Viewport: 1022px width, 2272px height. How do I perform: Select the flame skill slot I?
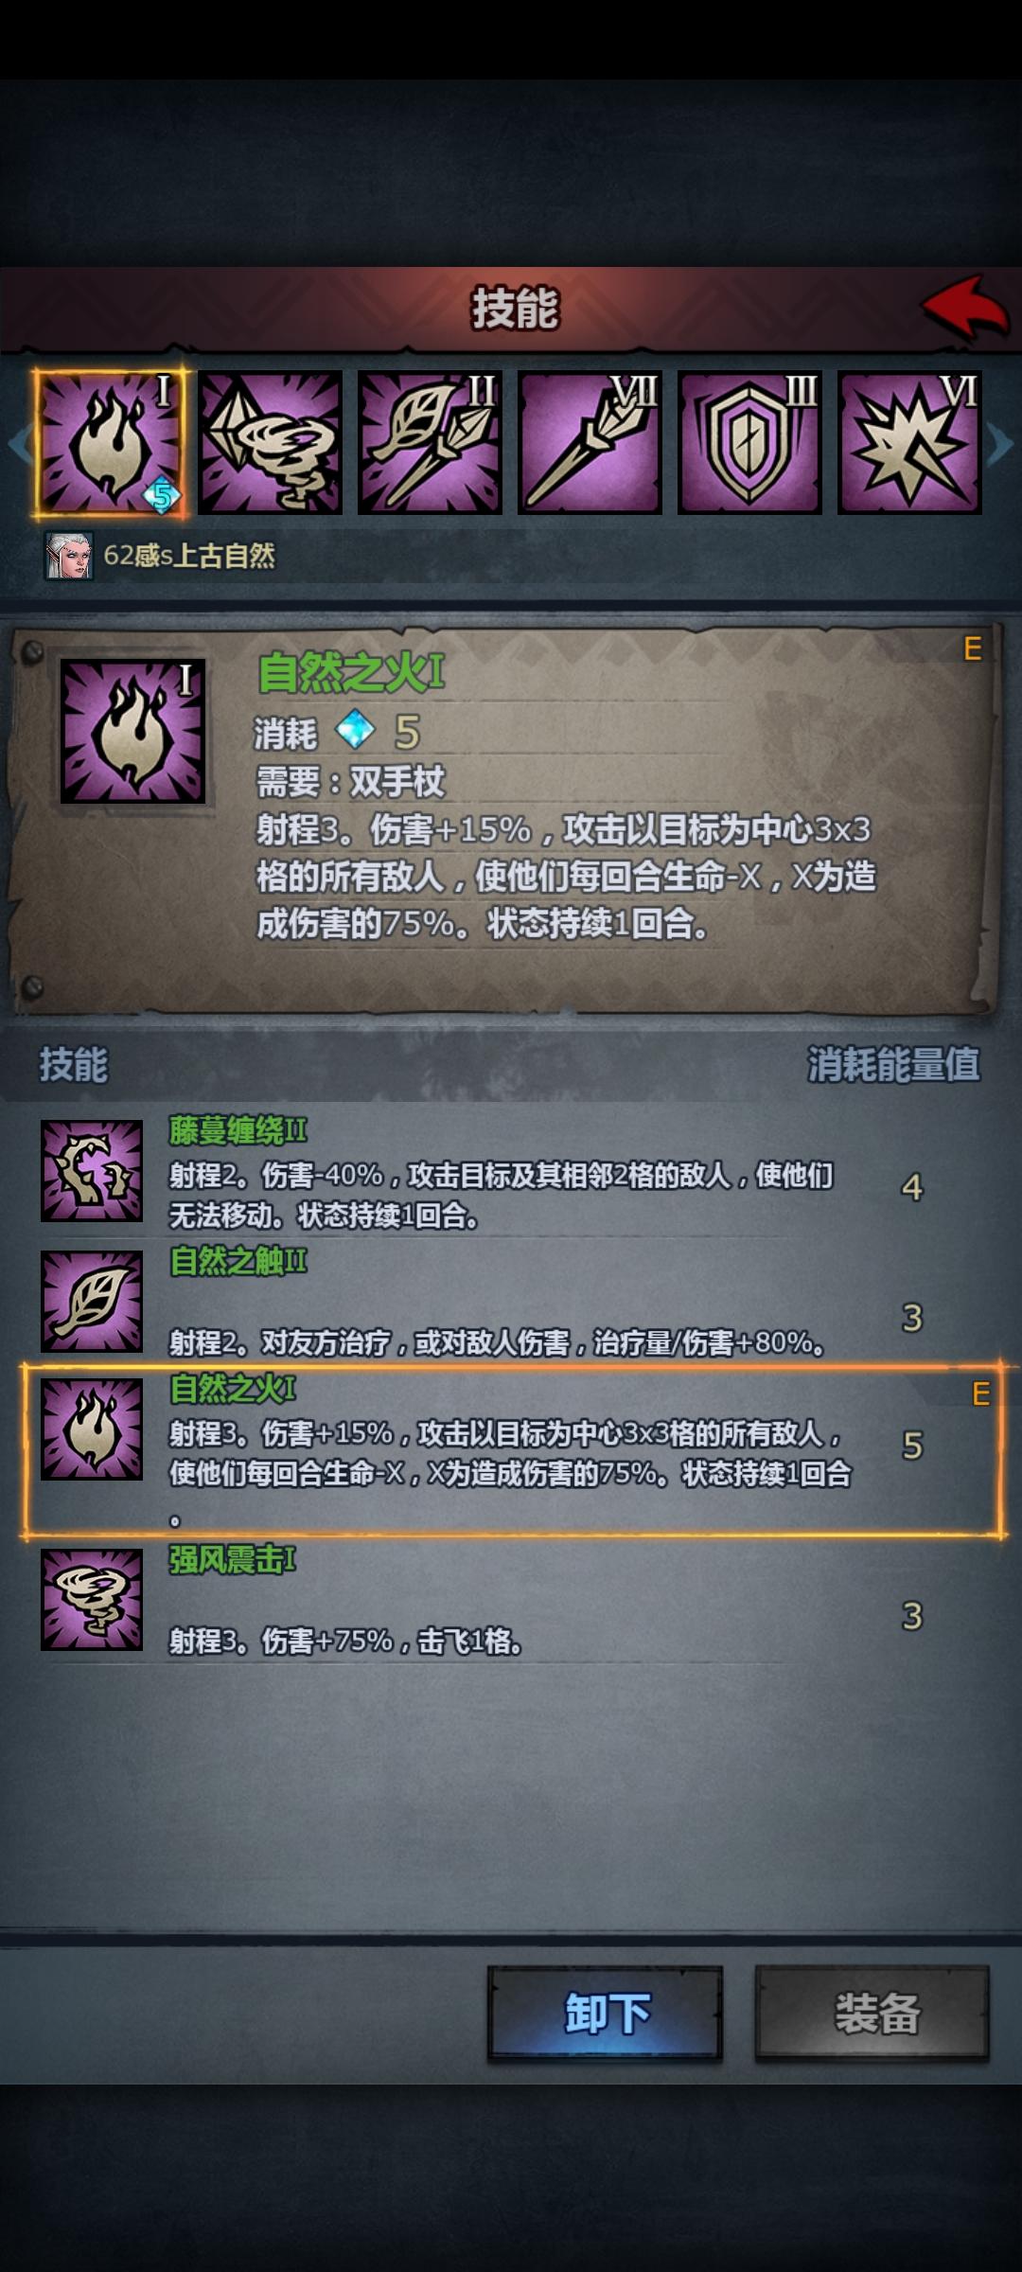click(x=111, y=443)
